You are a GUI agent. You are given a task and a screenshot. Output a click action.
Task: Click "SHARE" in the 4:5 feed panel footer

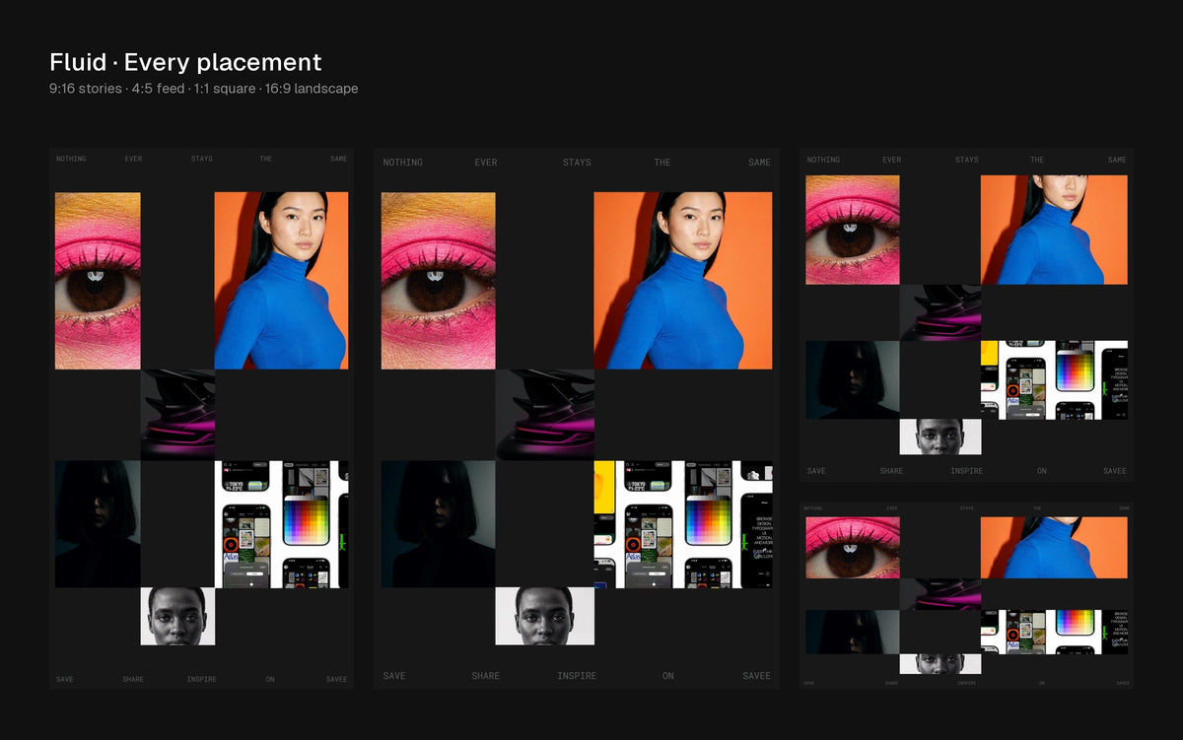pyautogui.click(x=486, y=676)
